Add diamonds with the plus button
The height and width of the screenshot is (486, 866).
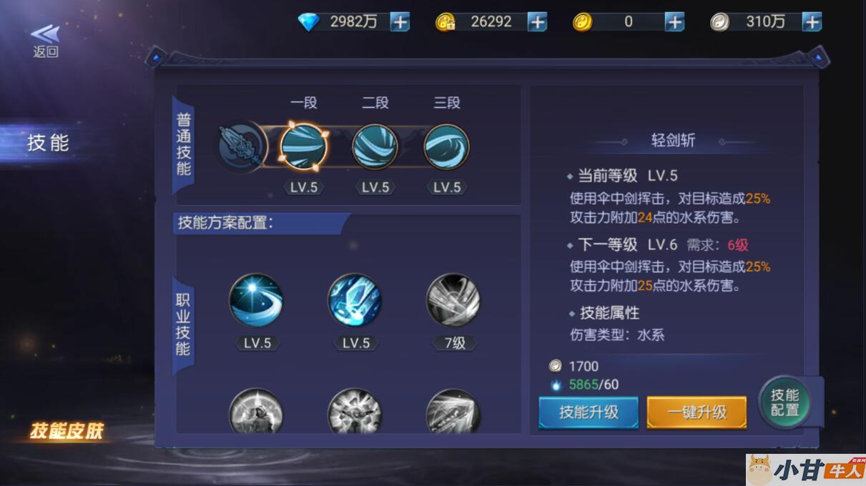click(400, 21)
